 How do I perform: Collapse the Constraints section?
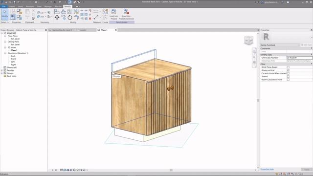click(312, 48)
